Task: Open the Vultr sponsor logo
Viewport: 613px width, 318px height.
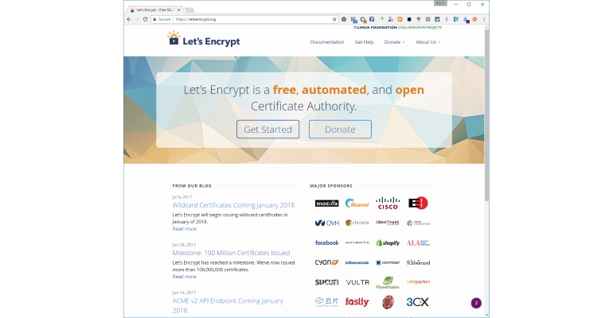Action: click(x=357, y=282)
